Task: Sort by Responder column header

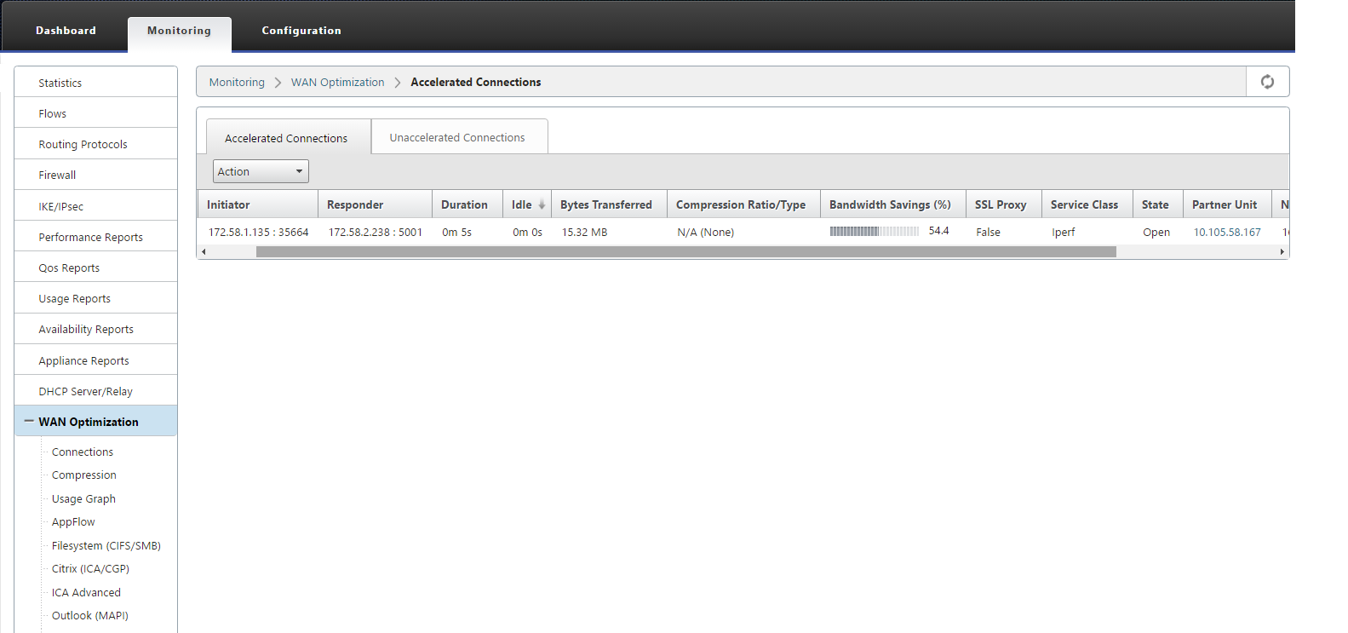Action: click(x=375, y=204)
